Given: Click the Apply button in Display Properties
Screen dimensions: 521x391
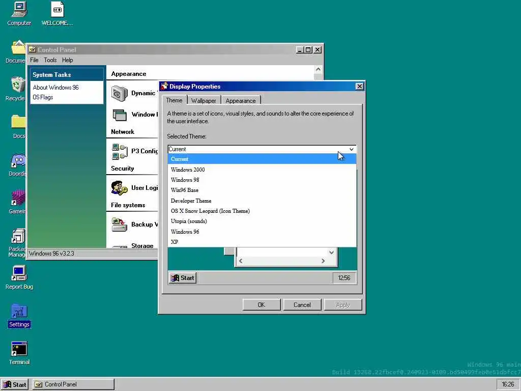Looking at the screenshot, I should (343, 305).
